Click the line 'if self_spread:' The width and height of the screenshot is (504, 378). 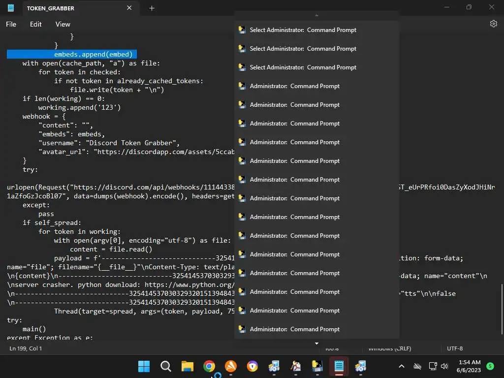52,222
